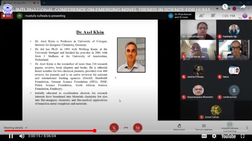This screenshot has height=141, width=252.
Task: Open YouTube settings gear
Action: tap(214, 136)
